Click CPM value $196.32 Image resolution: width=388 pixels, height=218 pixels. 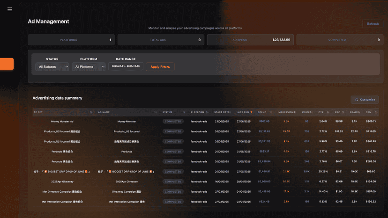coord(371,202)
